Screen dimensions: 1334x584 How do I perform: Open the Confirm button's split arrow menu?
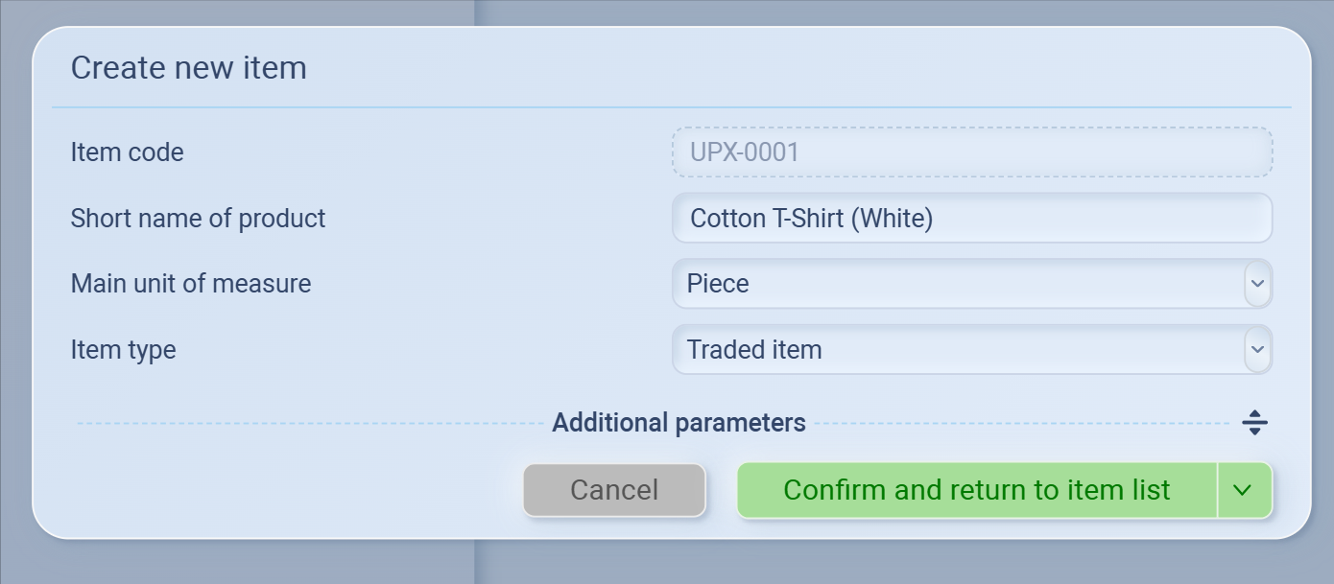pos(1244,490)
